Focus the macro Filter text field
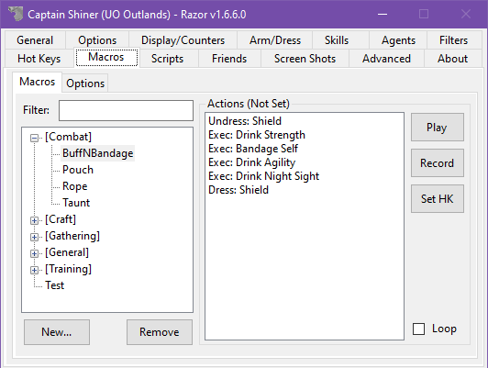This screenshot has height=368, width=488. pos(126,110)
